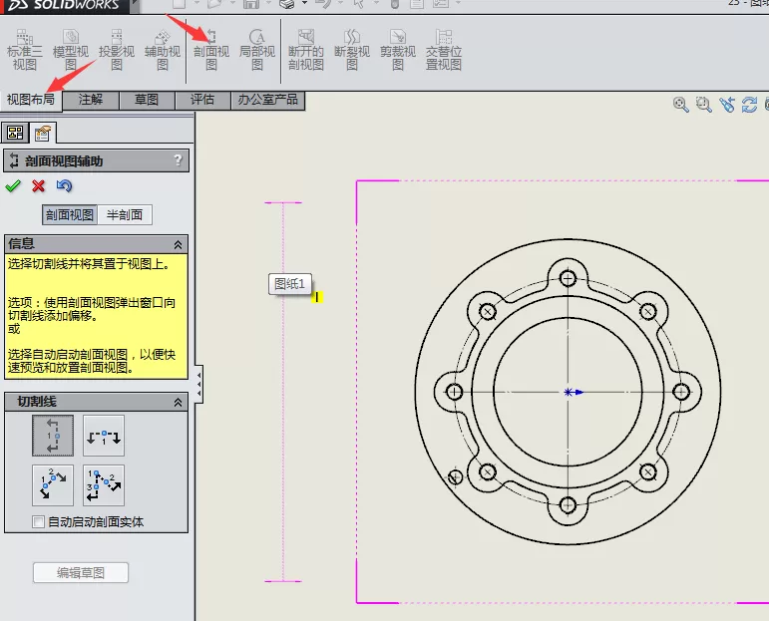Click the Section View (剖面视图) tool
769x621 pixels.
210,50
